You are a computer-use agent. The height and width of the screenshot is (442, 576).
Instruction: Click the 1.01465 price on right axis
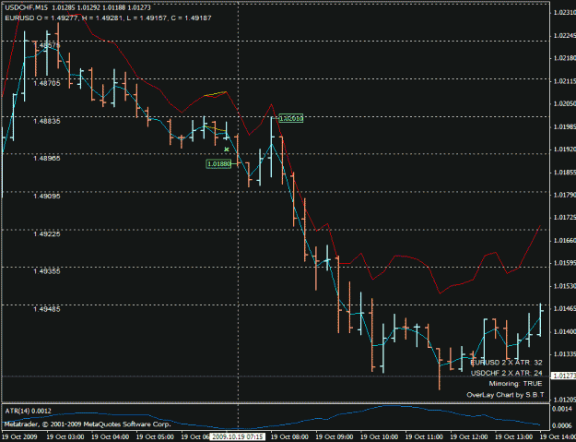(x=565, y=309)
